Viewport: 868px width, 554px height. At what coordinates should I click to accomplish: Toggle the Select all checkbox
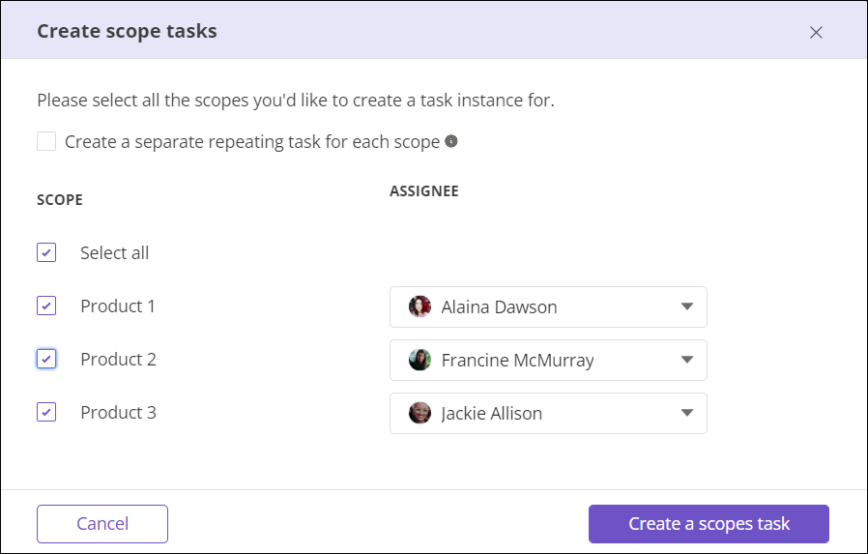(46, 252)
